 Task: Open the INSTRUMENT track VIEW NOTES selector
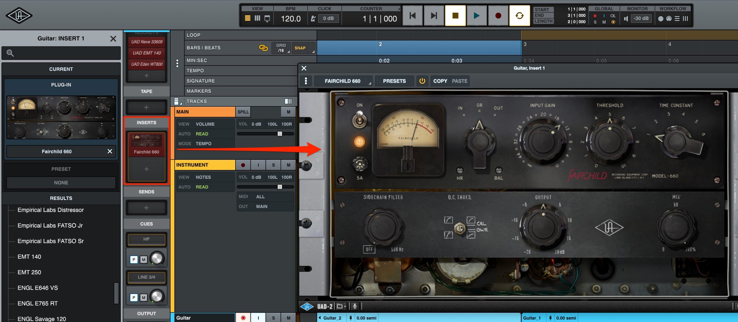point(205,177)
